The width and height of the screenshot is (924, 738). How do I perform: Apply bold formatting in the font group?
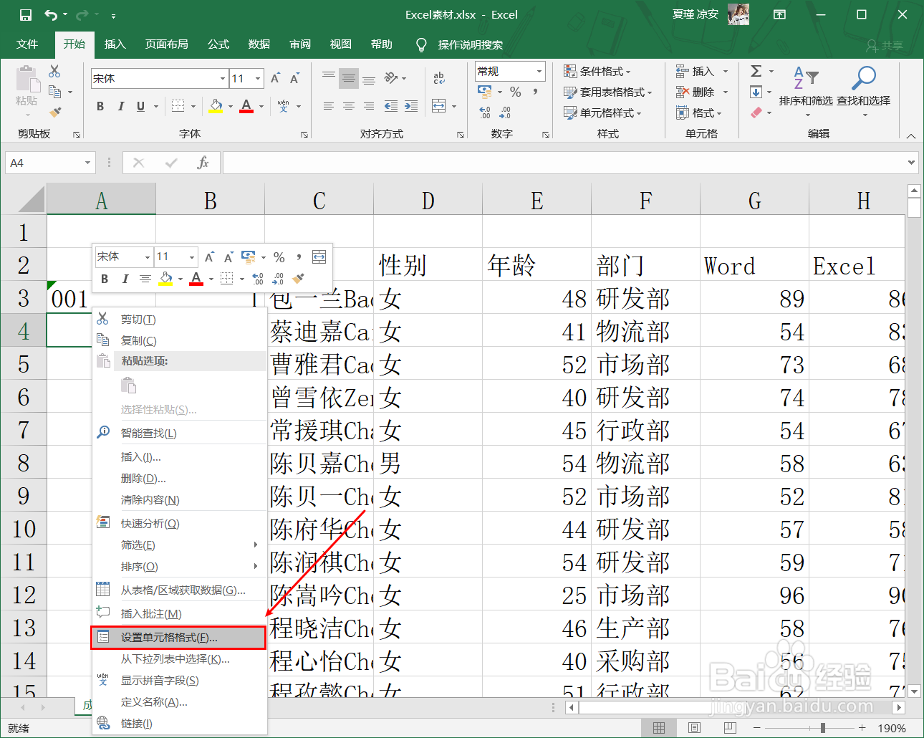click(100, 106)
